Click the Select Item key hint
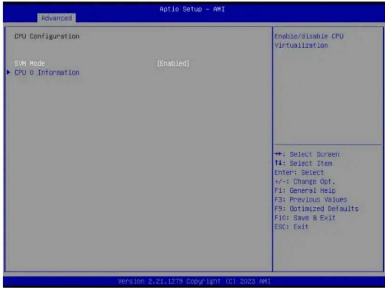This screenshot has height=288, width=385. (304, 163)
